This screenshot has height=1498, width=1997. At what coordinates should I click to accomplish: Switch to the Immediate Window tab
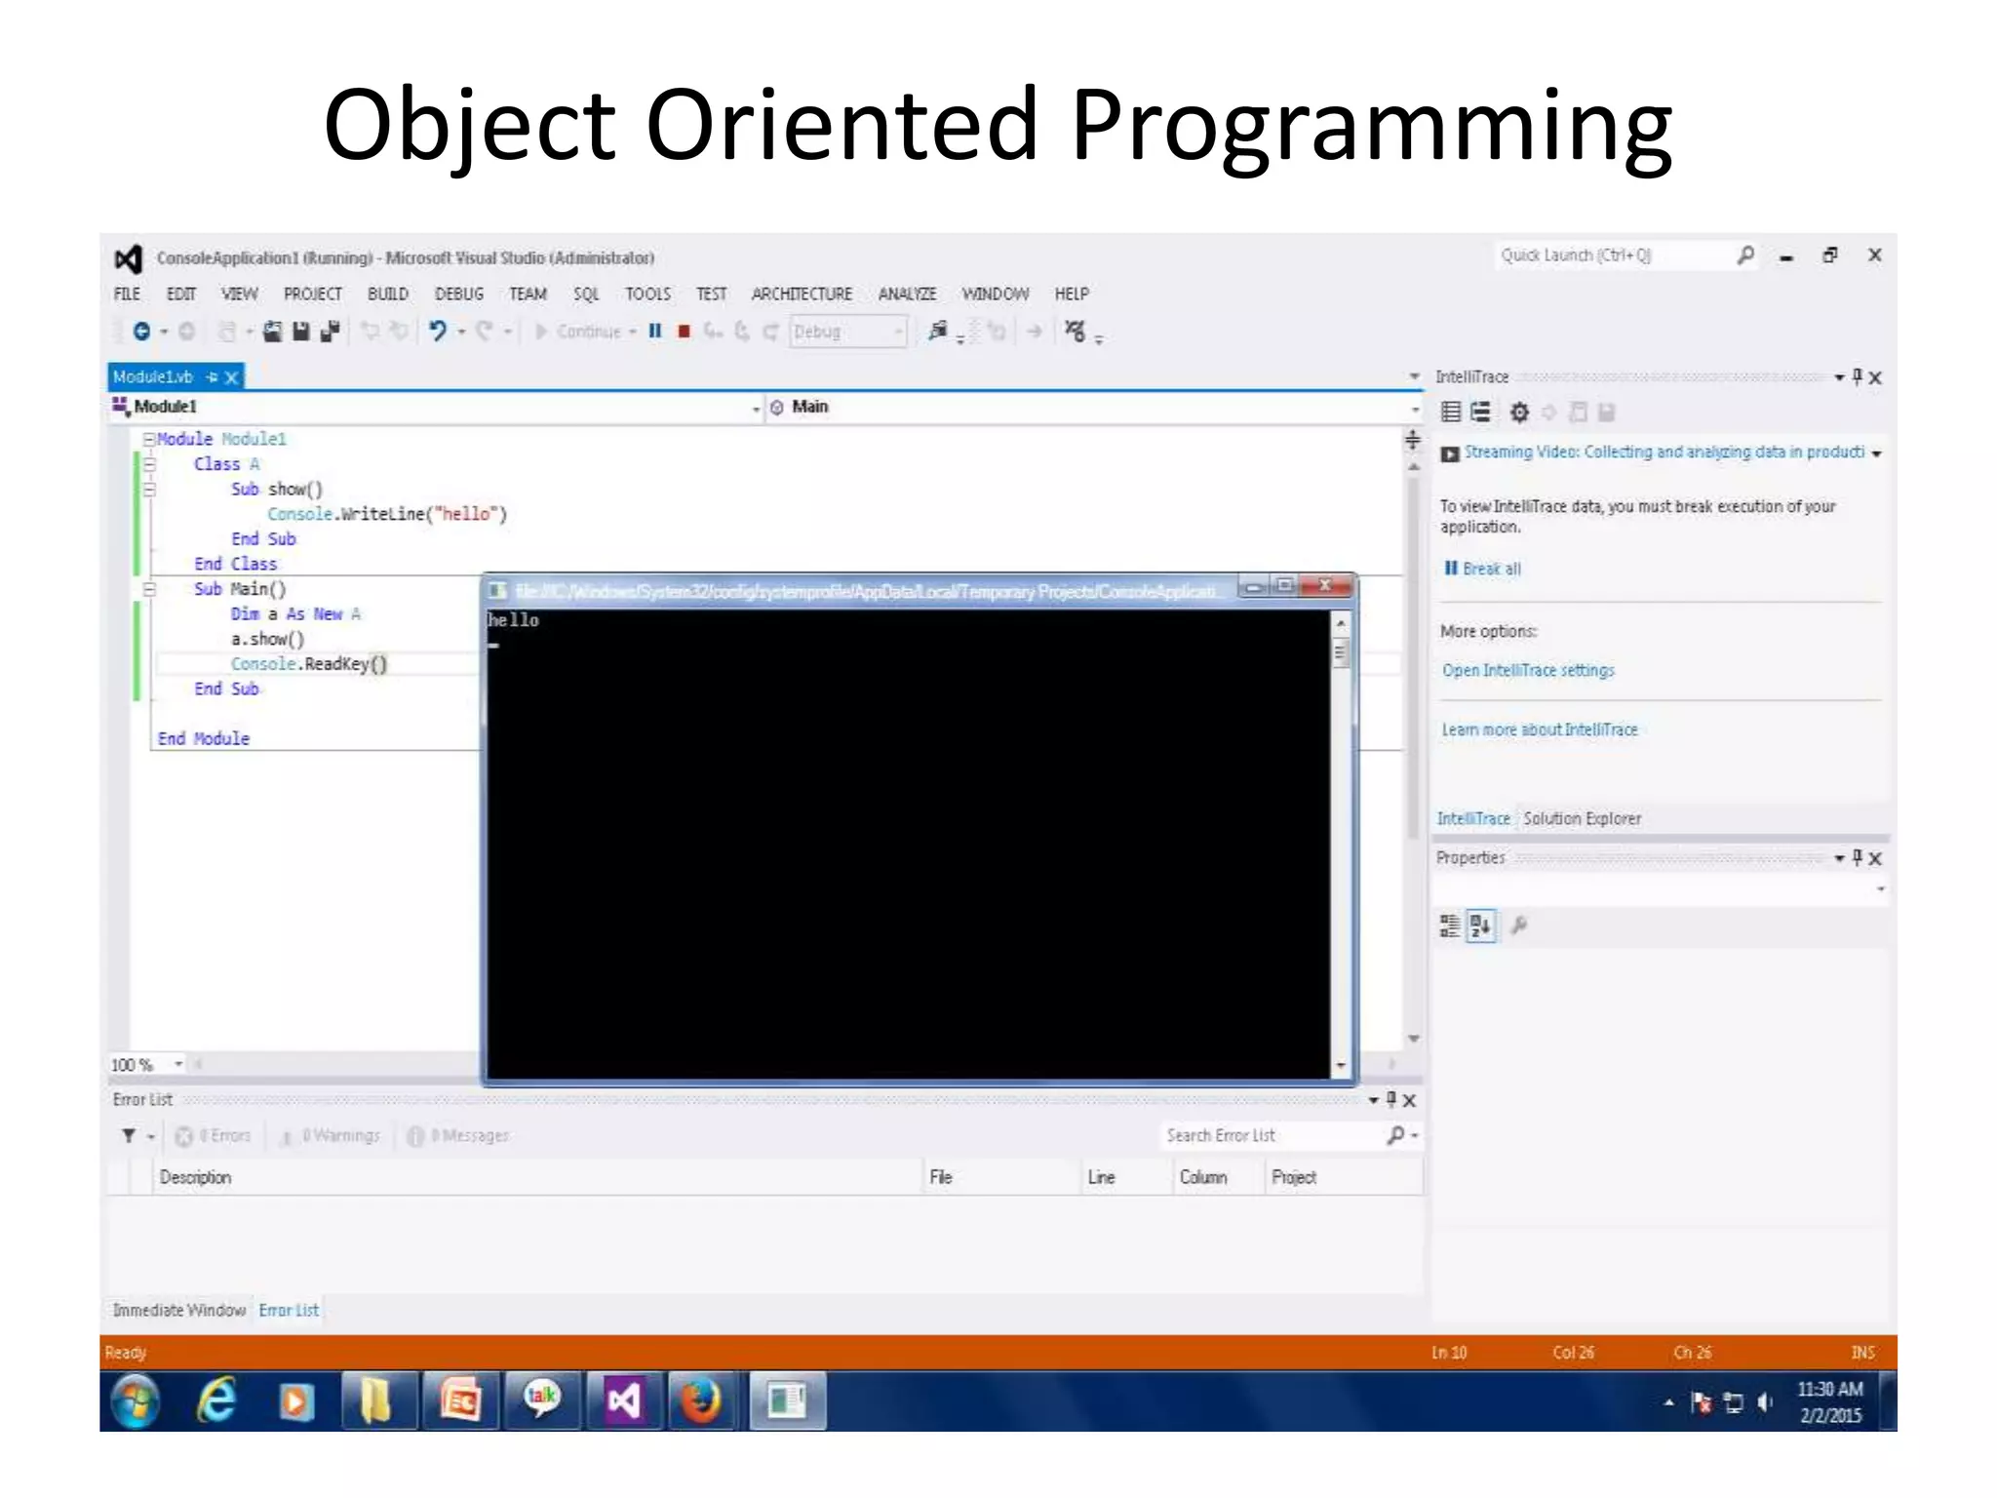click(x=178, y=1310)
